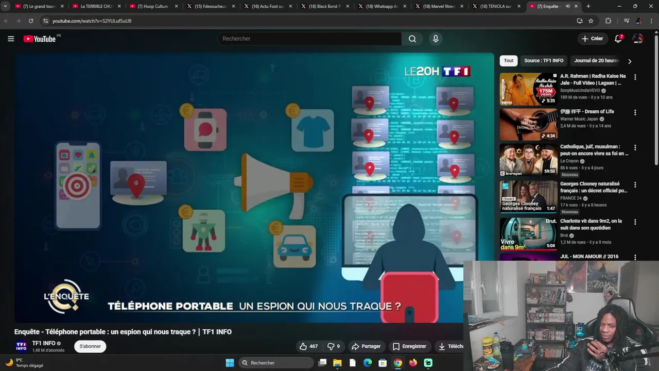The image size is (659, 371).
Task: Click the Chrome address bar URL
Action: [92, 21]
